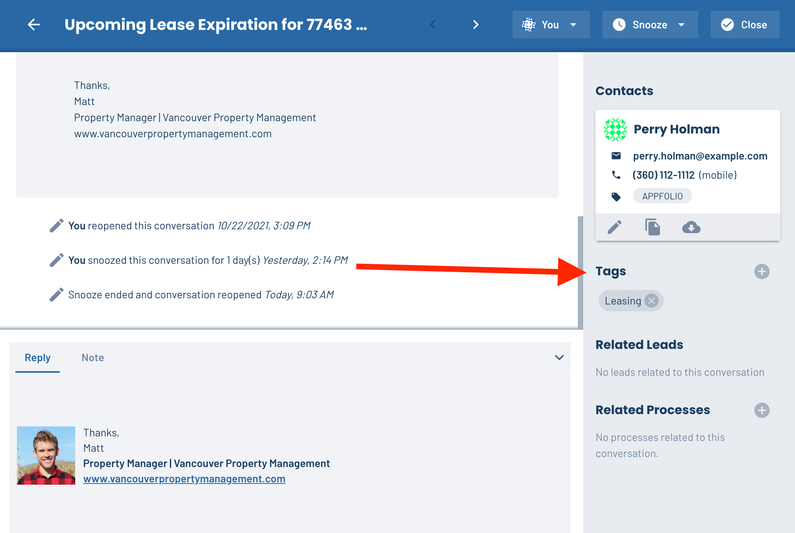Copy contact details icon

(x=652, y=227)
